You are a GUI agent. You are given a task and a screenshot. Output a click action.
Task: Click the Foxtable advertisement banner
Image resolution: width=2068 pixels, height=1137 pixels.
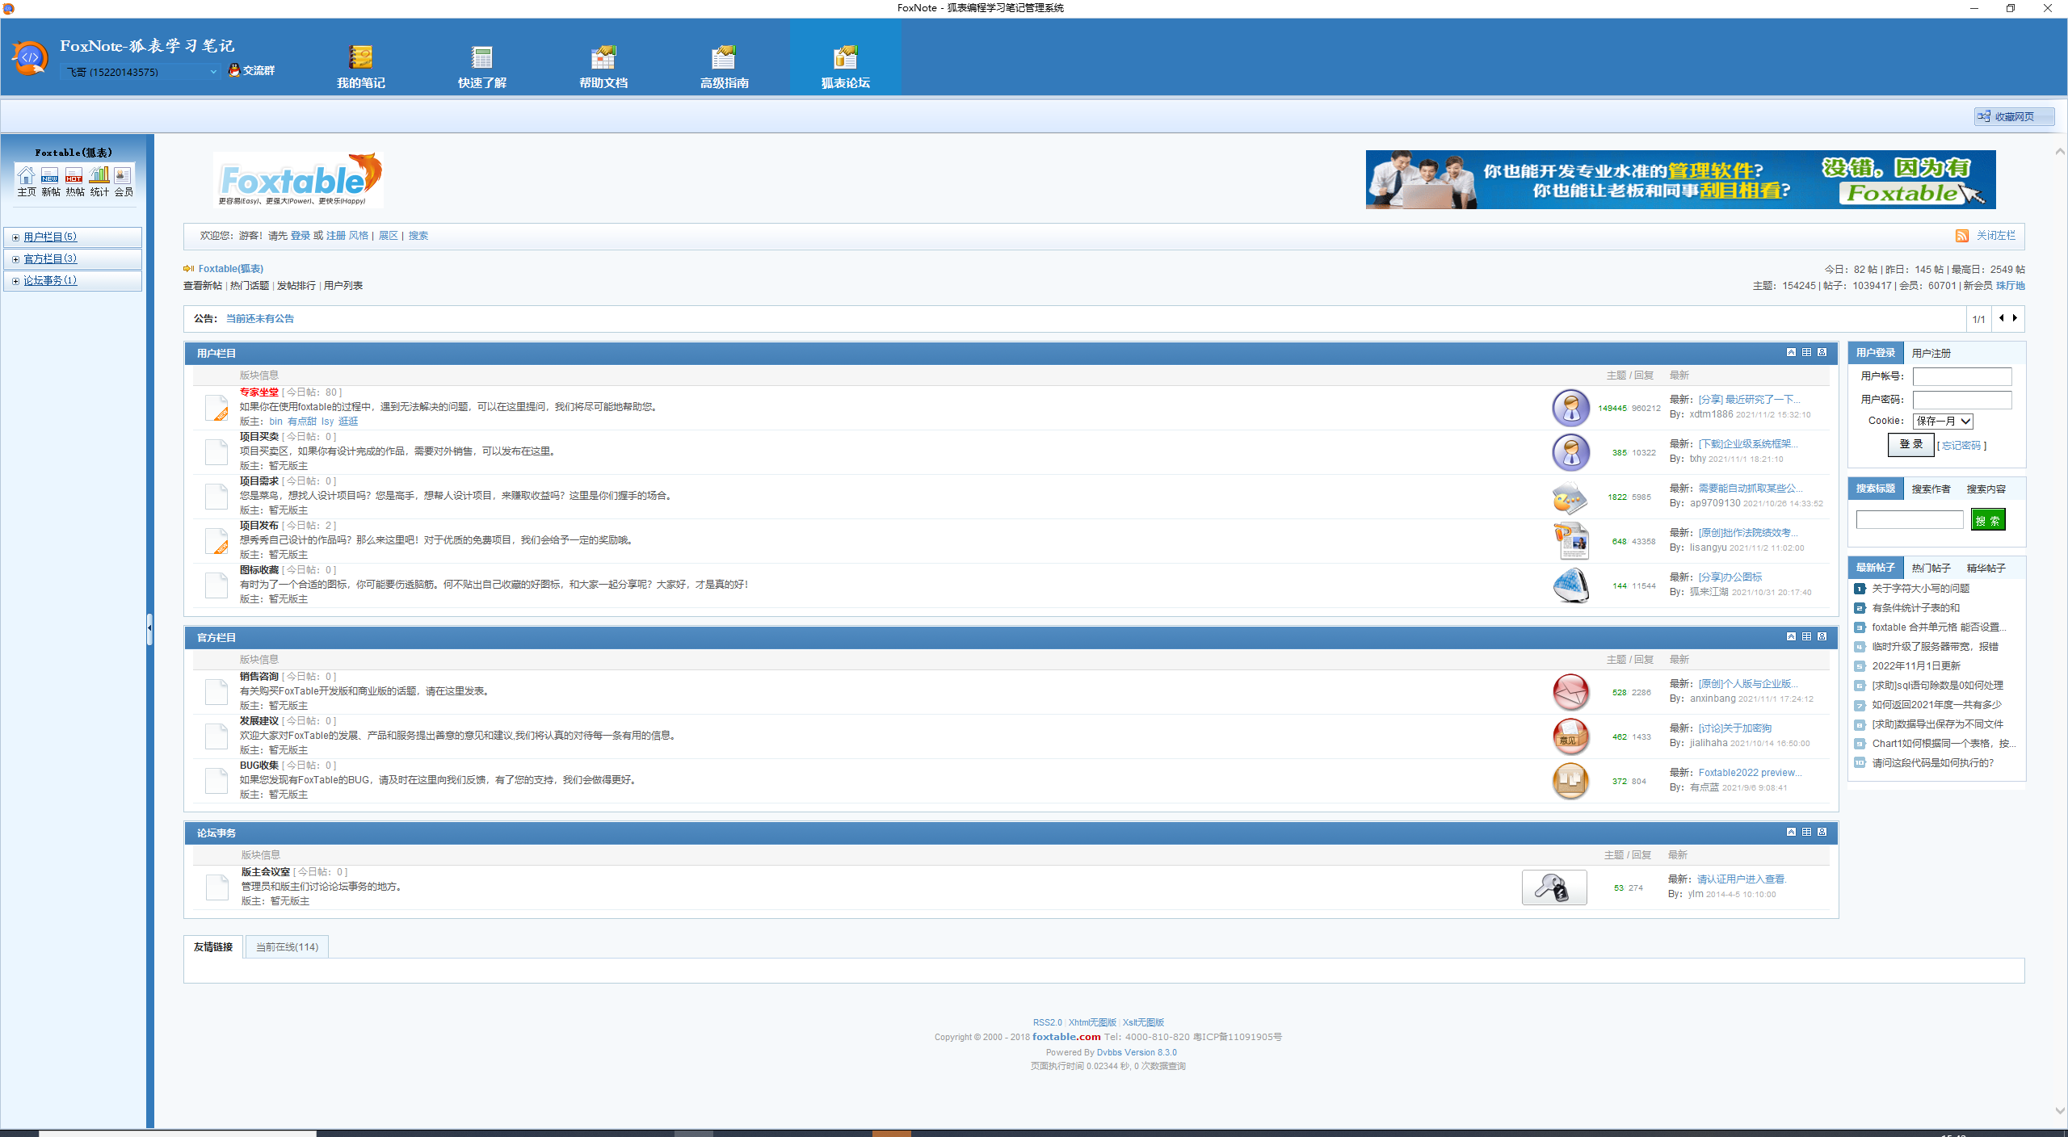pos(1680,179)
